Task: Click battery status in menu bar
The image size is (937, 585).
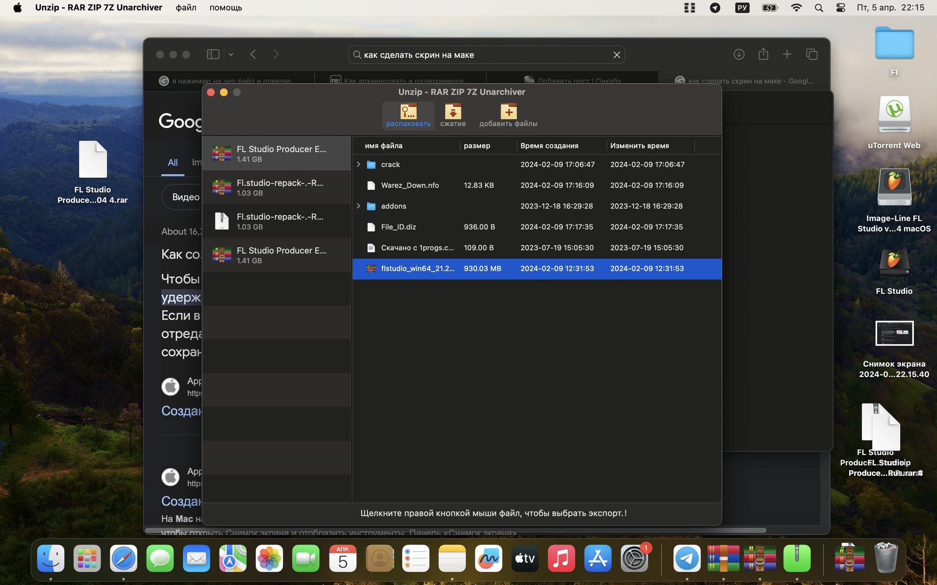Action: pos(770,8)
